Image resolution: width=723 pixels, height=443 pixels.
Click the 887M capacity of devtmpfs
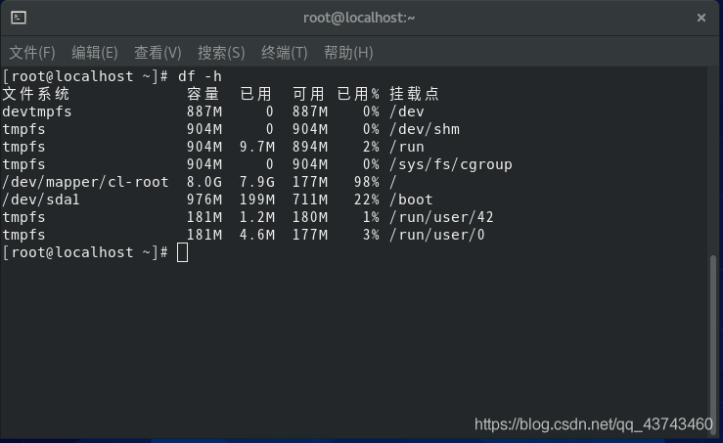coord(204,112)
